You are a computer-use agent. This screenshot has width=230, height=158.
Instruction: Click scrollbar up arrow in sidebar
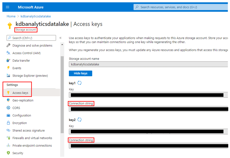[x=62, y=45]
